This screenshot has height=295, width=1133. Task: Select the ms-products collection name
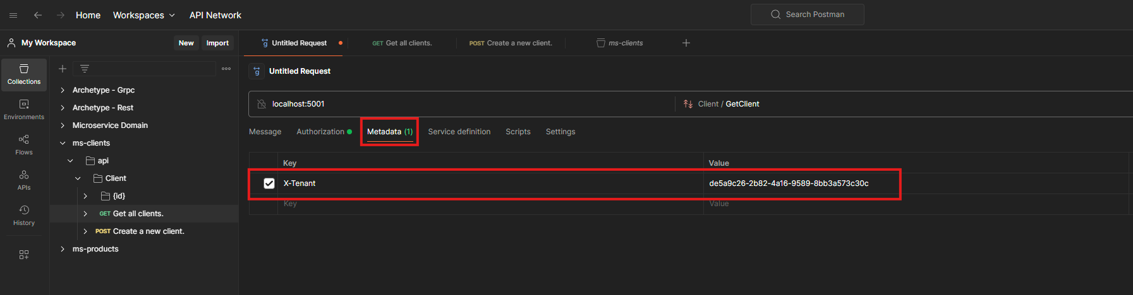click(x=95, y=249)
